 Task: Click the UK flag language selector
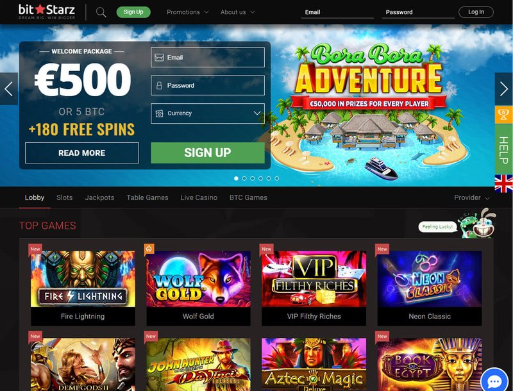504,183
